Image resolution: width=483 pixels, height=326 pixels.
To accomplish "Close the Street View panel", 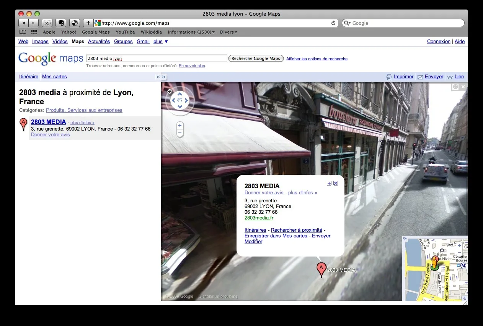I will click(x=463, y=87).
